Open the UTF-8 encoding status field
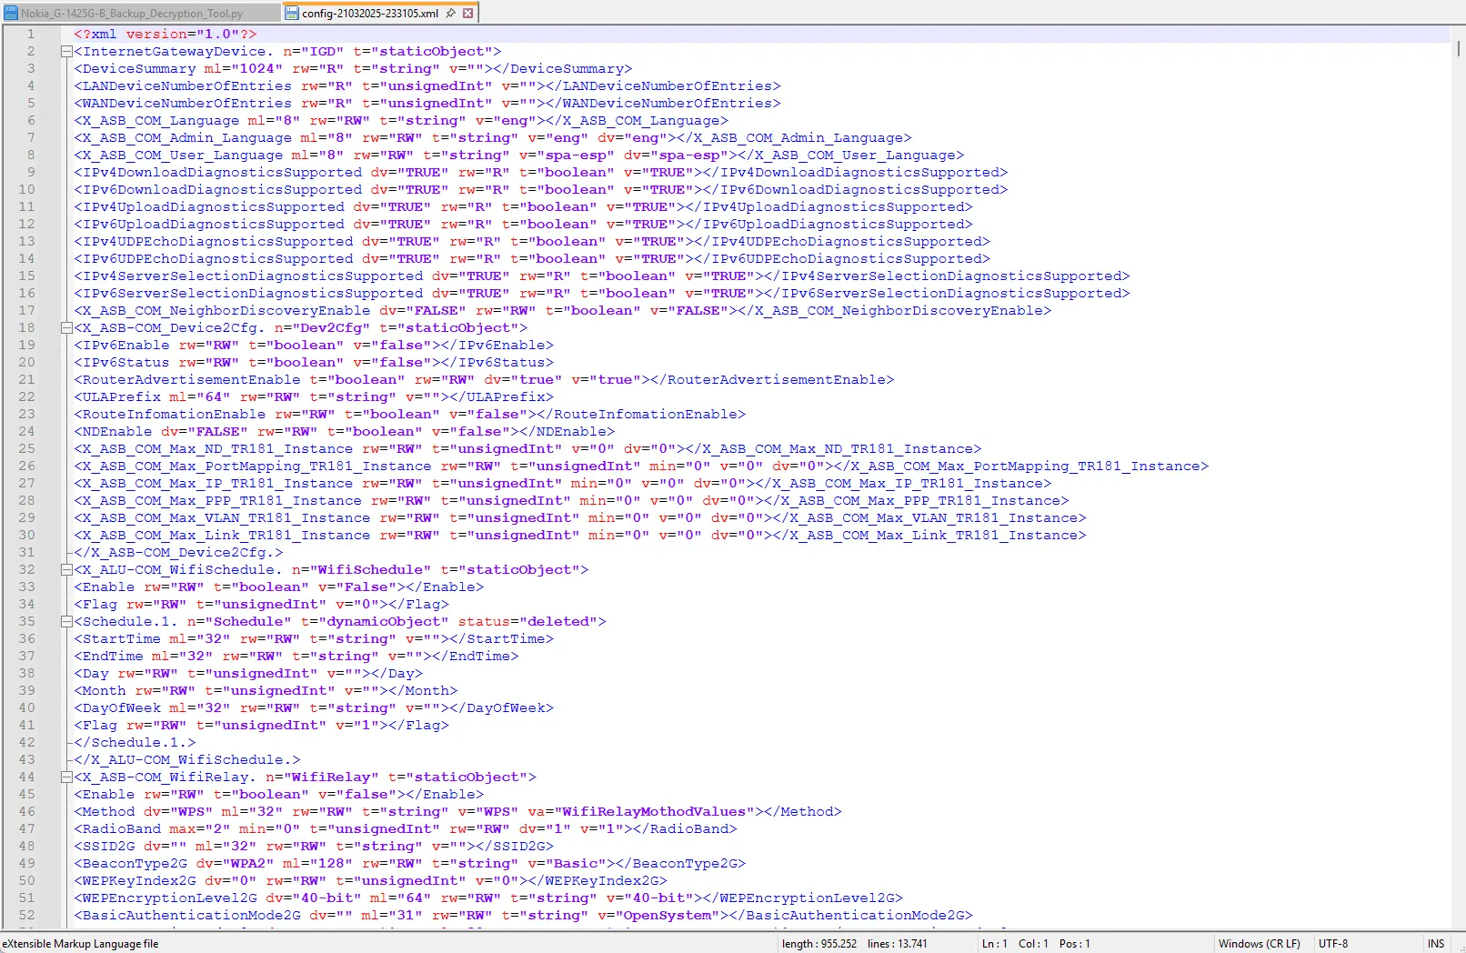Viewport: 1466px width, 953px height. [1333, 944]
